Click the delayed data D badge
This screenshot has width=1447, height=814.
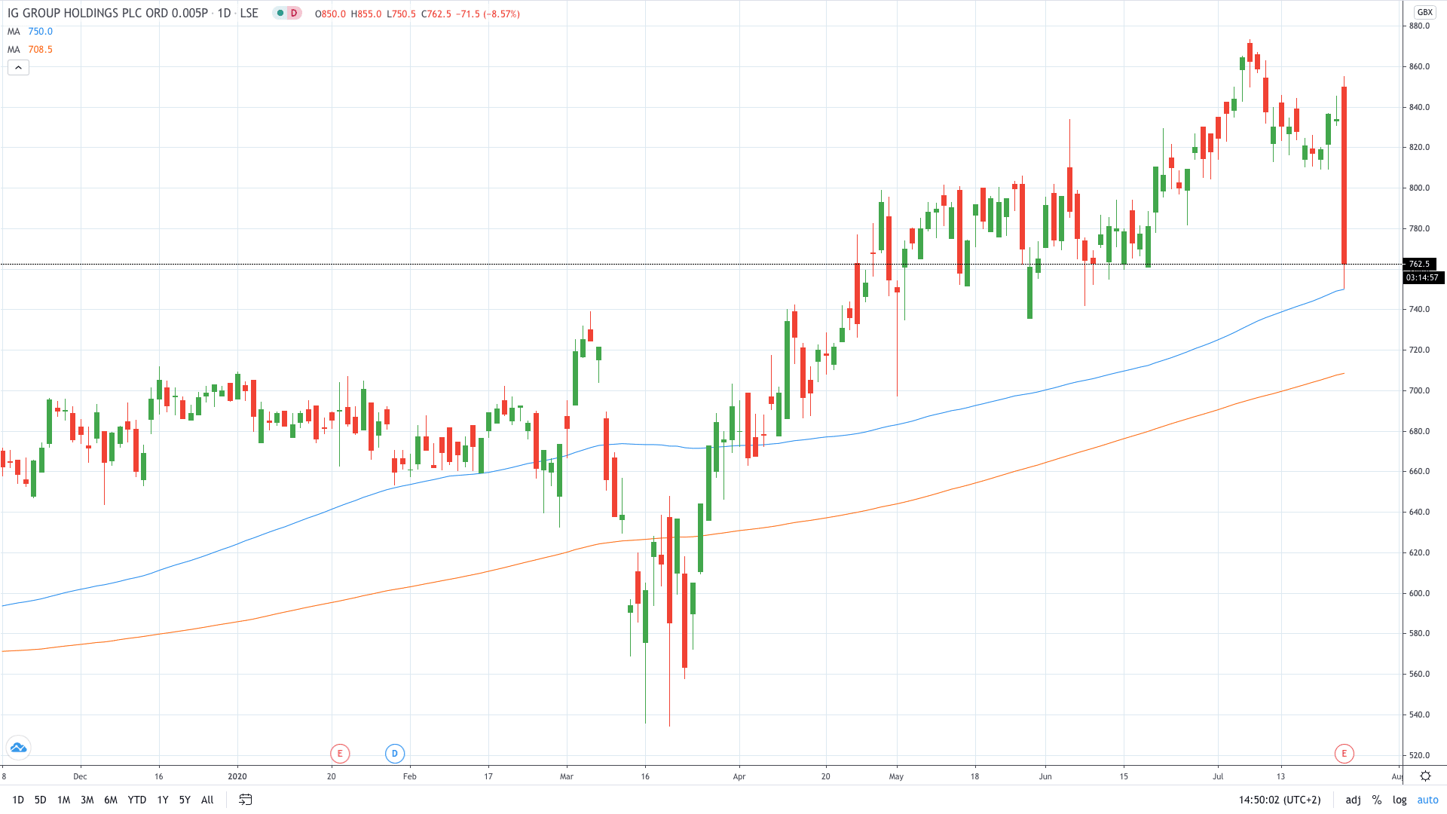(294, 14)
